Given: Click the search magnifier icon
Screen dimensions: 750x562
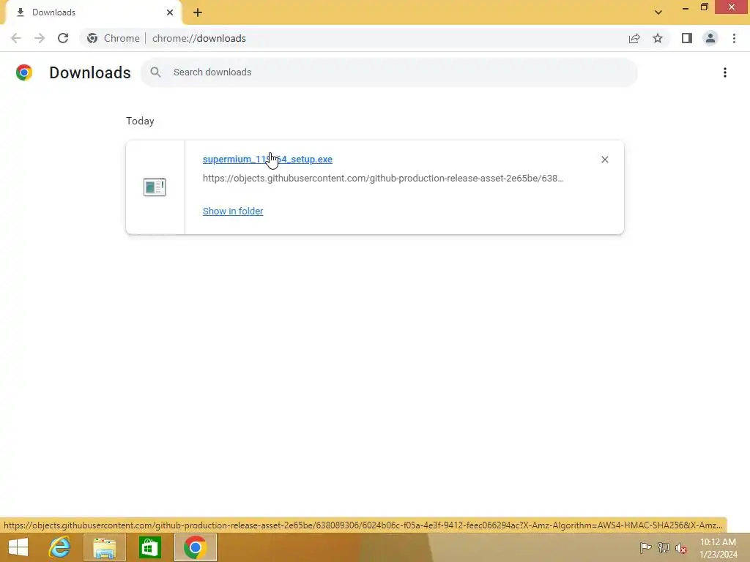Looking at the screenshot, I should pos(155,72).
